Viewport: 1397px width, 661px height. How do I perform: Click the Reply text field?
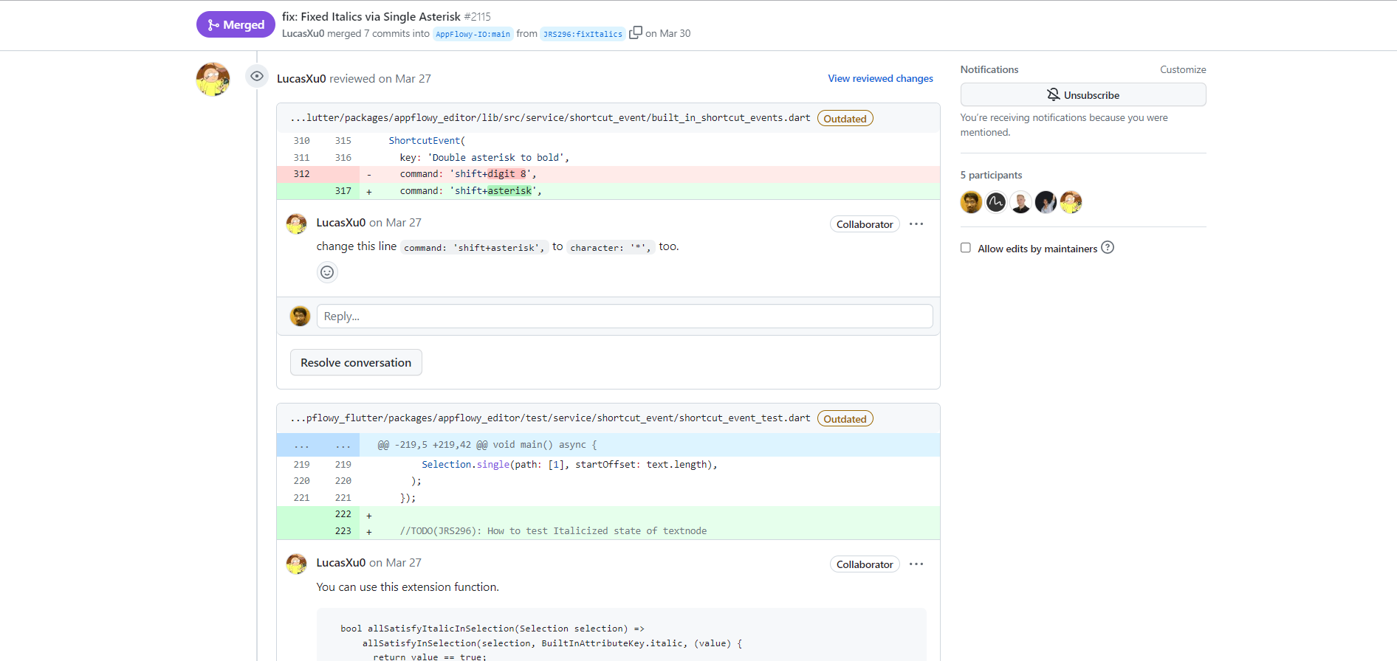click(x=625, y=316)
